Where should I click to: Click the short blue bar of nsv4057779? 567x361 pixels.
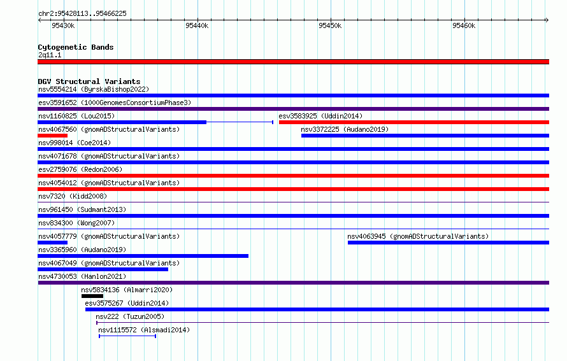pos(52,243)
